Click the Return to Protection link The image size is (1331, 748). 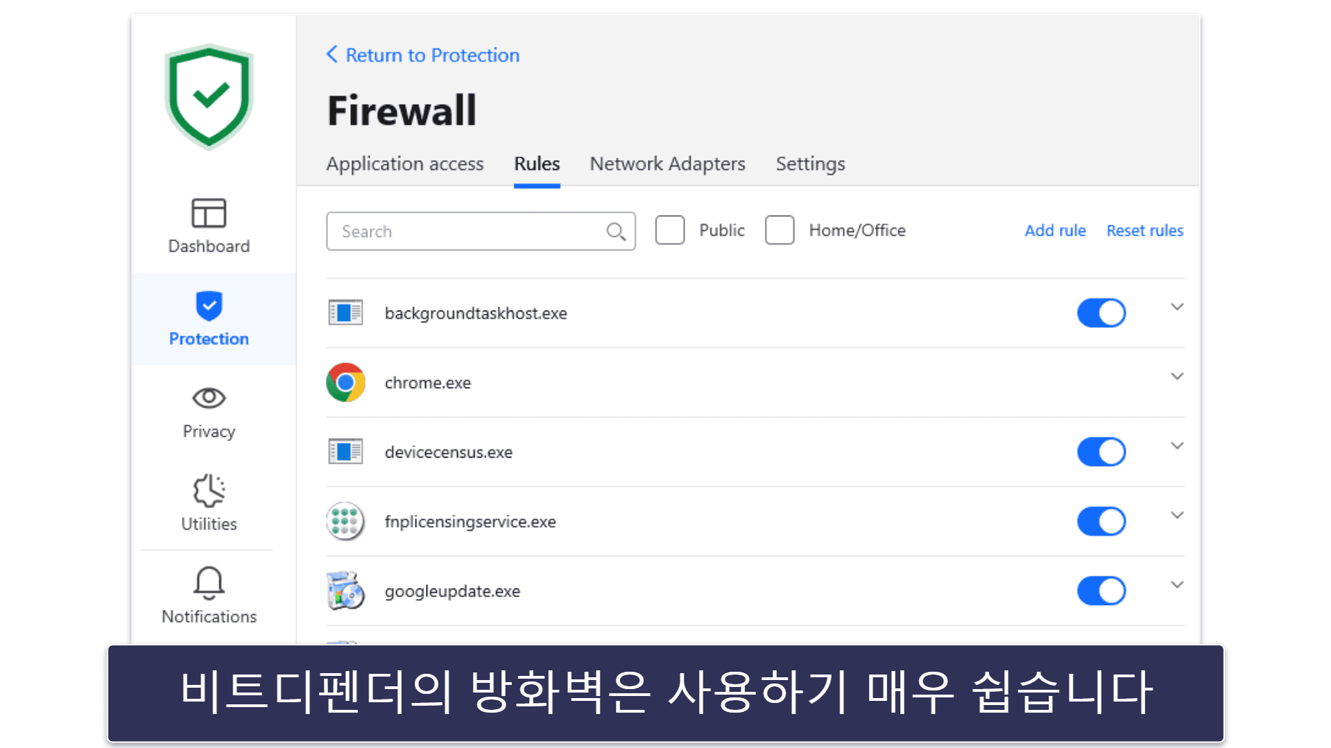coord(432,55)
